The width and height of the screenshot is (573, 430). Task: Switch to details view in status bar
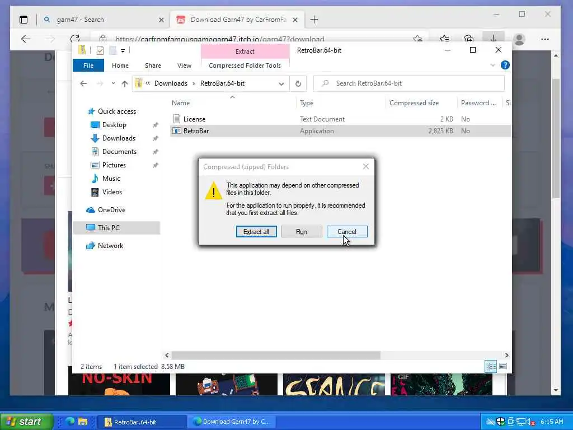coord(490,366)
